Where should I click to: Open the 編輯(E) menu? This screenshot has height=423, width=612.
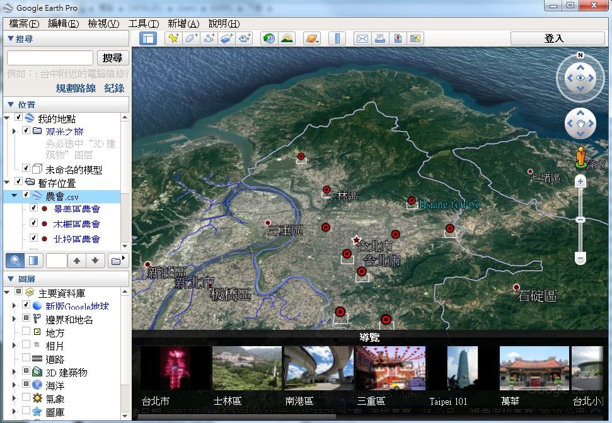click(64, 24)
